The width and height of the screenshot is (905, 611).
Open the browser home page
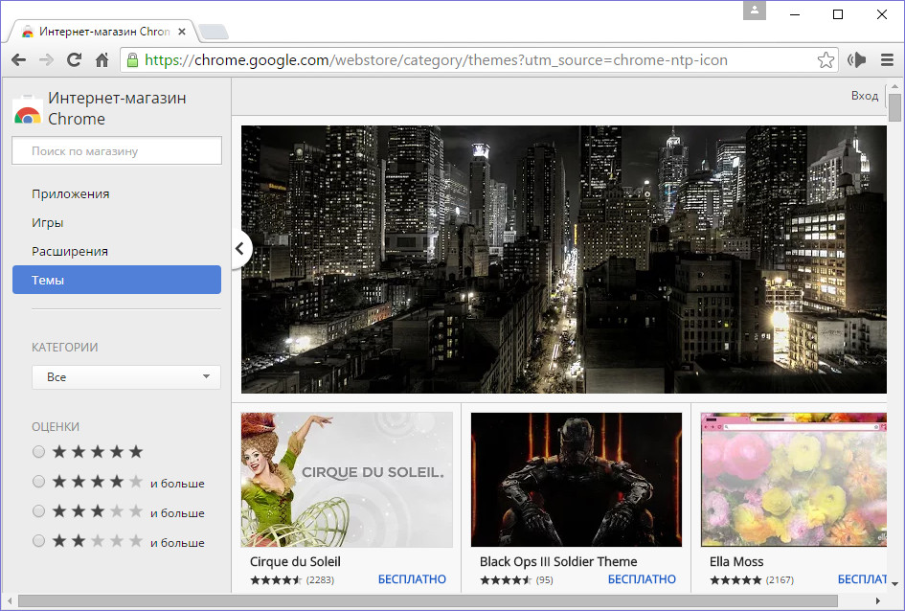click(x=102, y=60)
